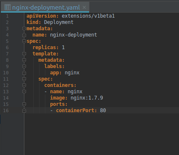The height and width of the screenshot is (155, 179).
Task: Click the app key on line 10
Action: 56,73
